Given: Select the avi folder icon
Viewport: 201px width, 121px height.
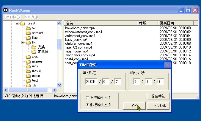Looking at the screenshot, I should point(28,28).
